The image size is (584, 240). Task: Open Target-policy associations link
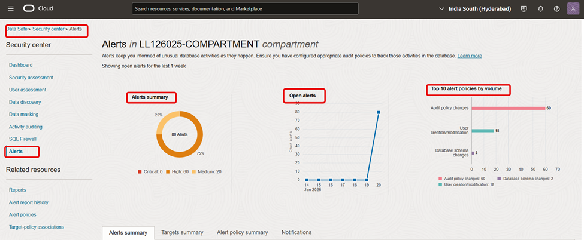click(37, 227)
